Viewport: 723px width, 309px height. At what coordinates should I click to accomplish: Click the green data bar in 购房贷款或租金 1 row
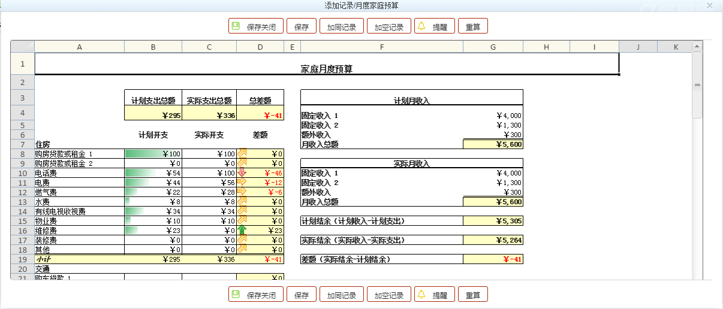click(x=144, y=154)
